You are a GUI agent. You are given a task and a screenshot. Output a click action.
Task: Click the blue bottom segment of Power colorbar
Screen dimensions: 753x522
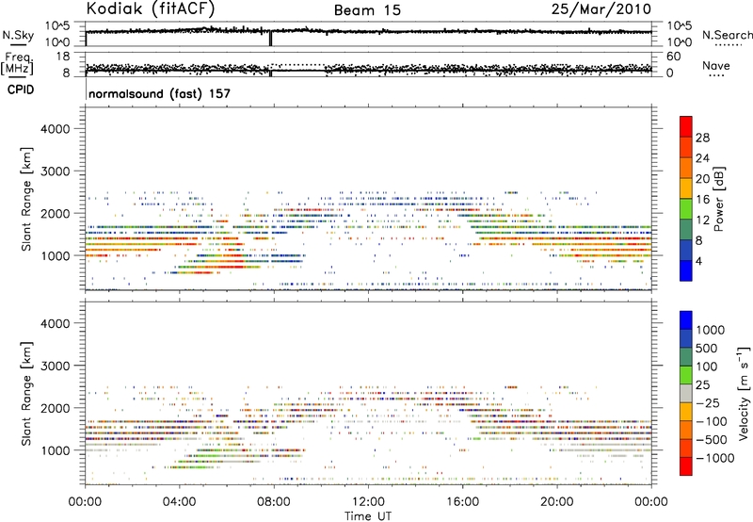click(686, 270)
